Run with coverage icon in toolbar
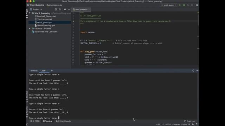Screen dimensions: 225x126 tap(188, 5)
